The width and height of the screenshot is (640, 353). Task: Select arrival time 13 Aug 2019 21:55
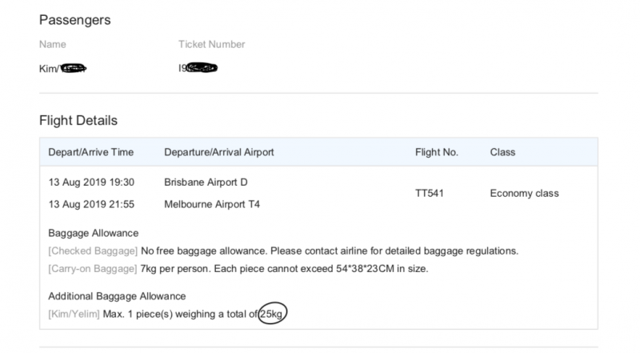tap(91, 204)
